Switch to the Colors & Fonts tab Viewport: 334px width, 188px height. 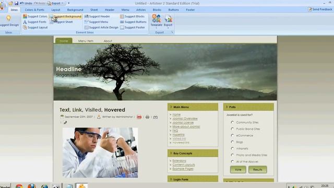tap(34, 10)
